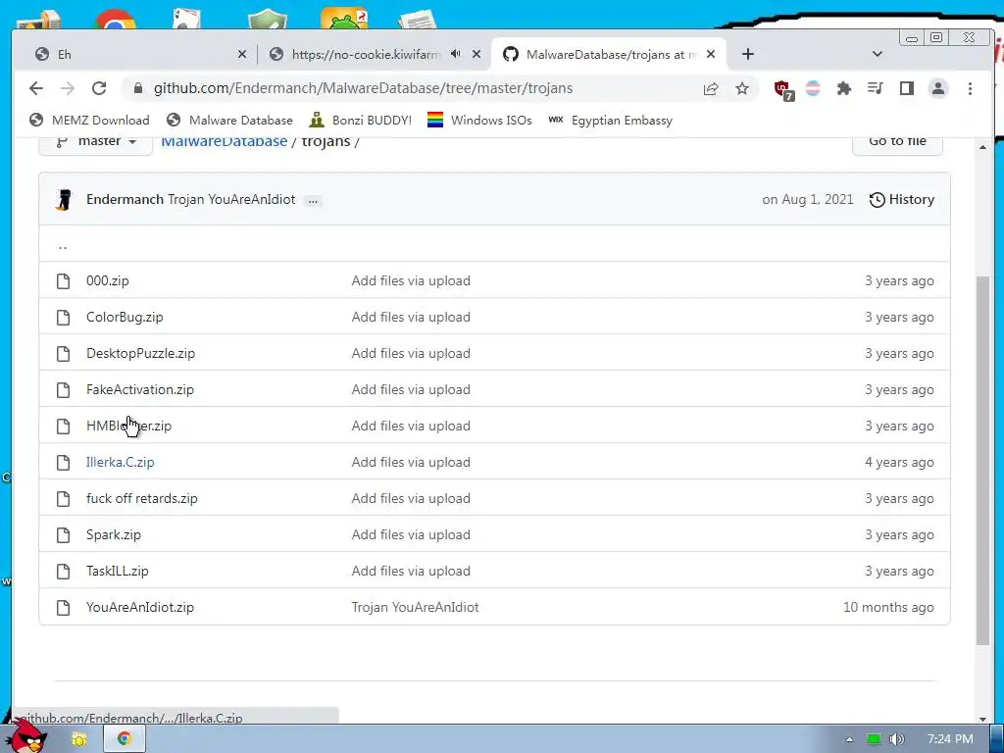Click the site lock icon in the address bar
Viewport: 1004px width, 753px height.
click(137, 88)
